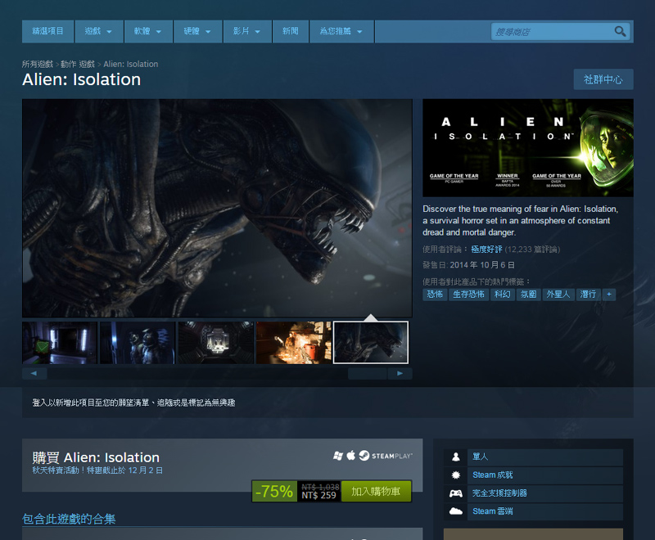Click the full controller support gamepad icon
The image size is (655, 540).
click(456, 493)
